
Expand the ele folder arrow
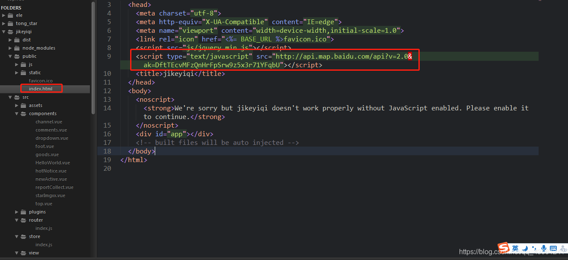pyautogui.click(x=4, y=15)
